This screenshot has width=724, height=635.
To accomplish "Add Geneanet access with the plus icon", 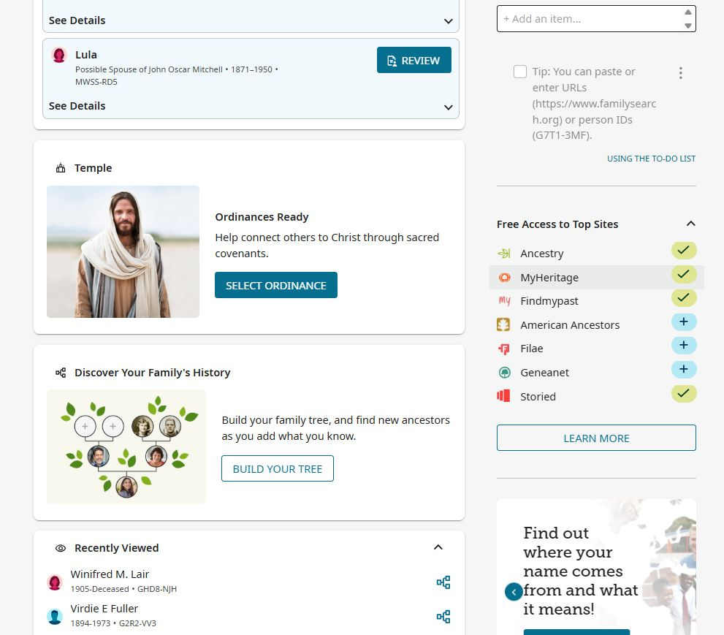I will coord(684,370).
